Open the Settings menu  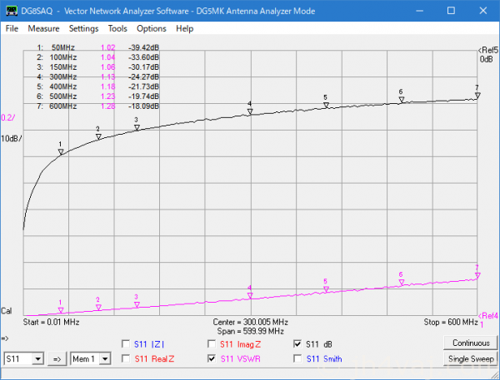83,28
